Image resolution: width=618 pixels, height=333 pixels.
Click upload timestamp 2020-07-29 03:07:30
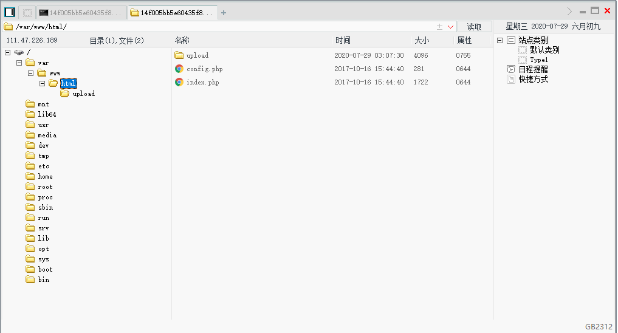(x=369, y=55)
